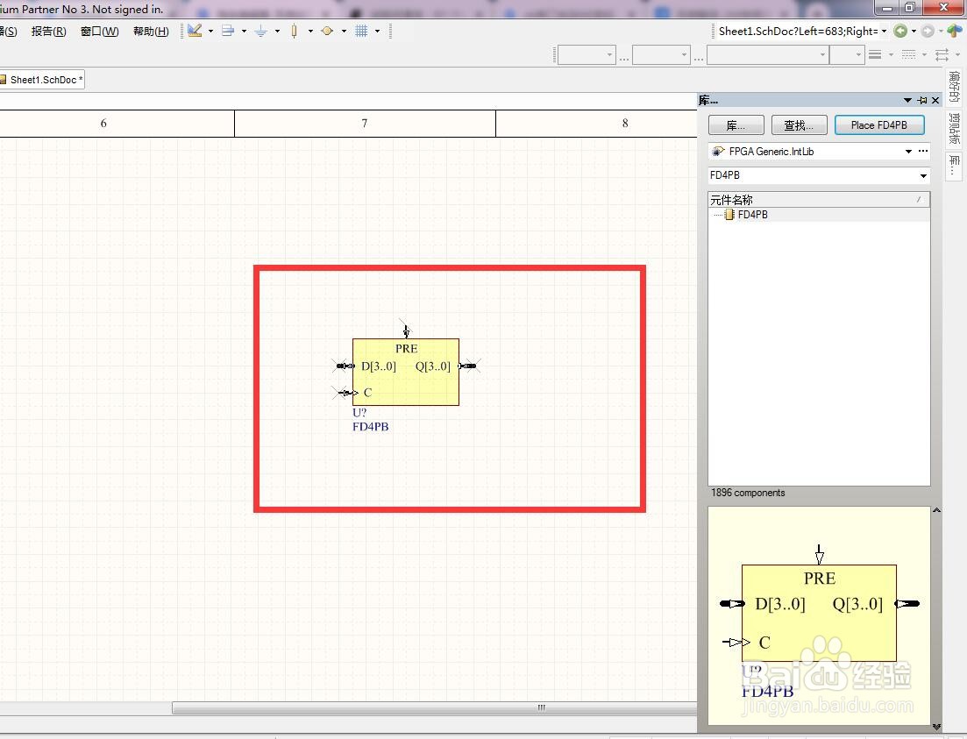Viewport: 967px width, 739px height.
Task: Expand power sources dropdown arrow
Action: coord(278,31)
